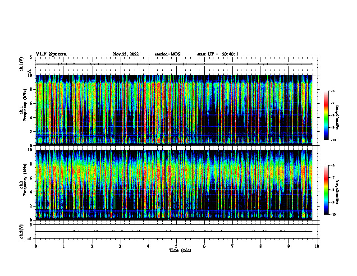Screen dimensions: 357x276
Task: Click the ch.1 frequency tick label "8"
Action: pyautogui.click(x=32, y=89)
